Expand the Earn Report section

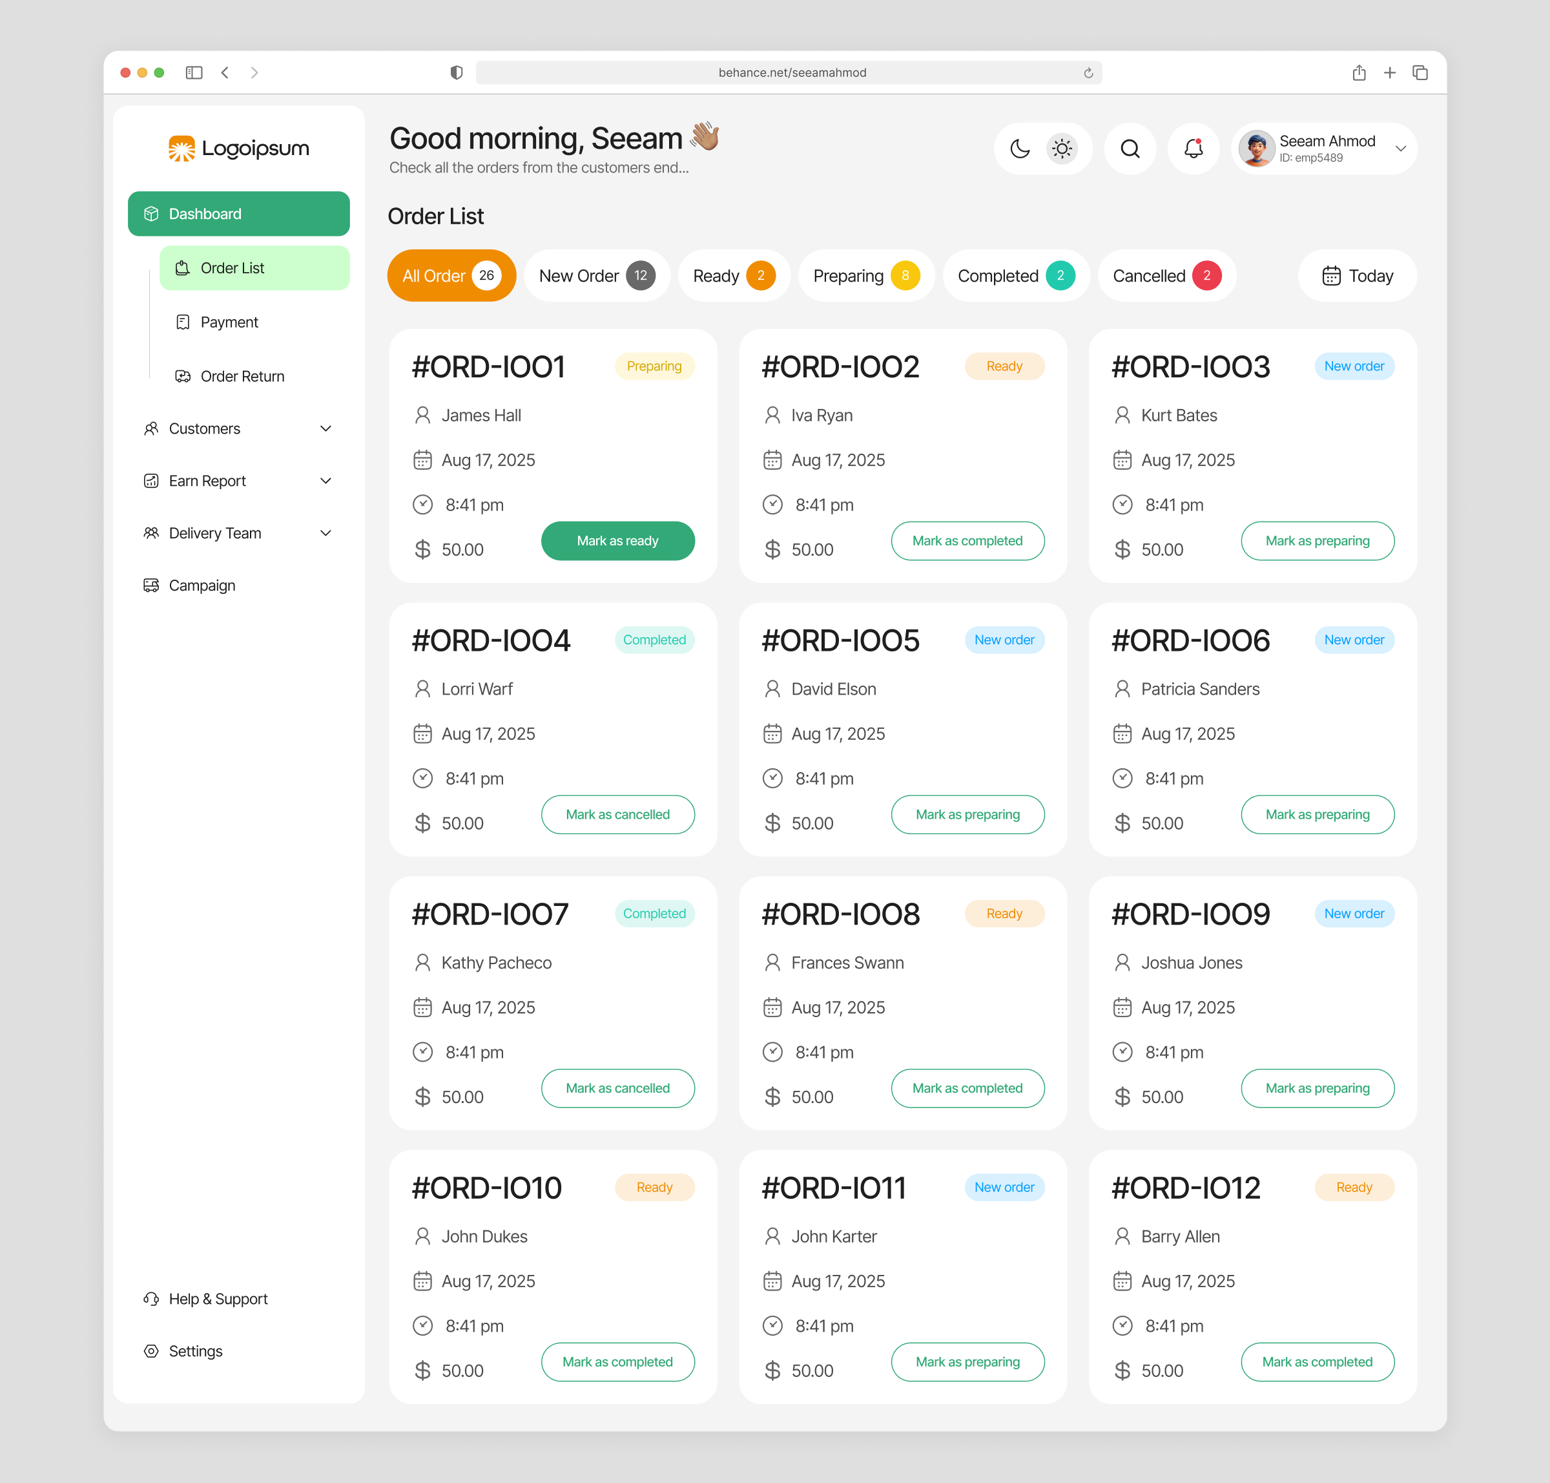[x=207, y=481]
